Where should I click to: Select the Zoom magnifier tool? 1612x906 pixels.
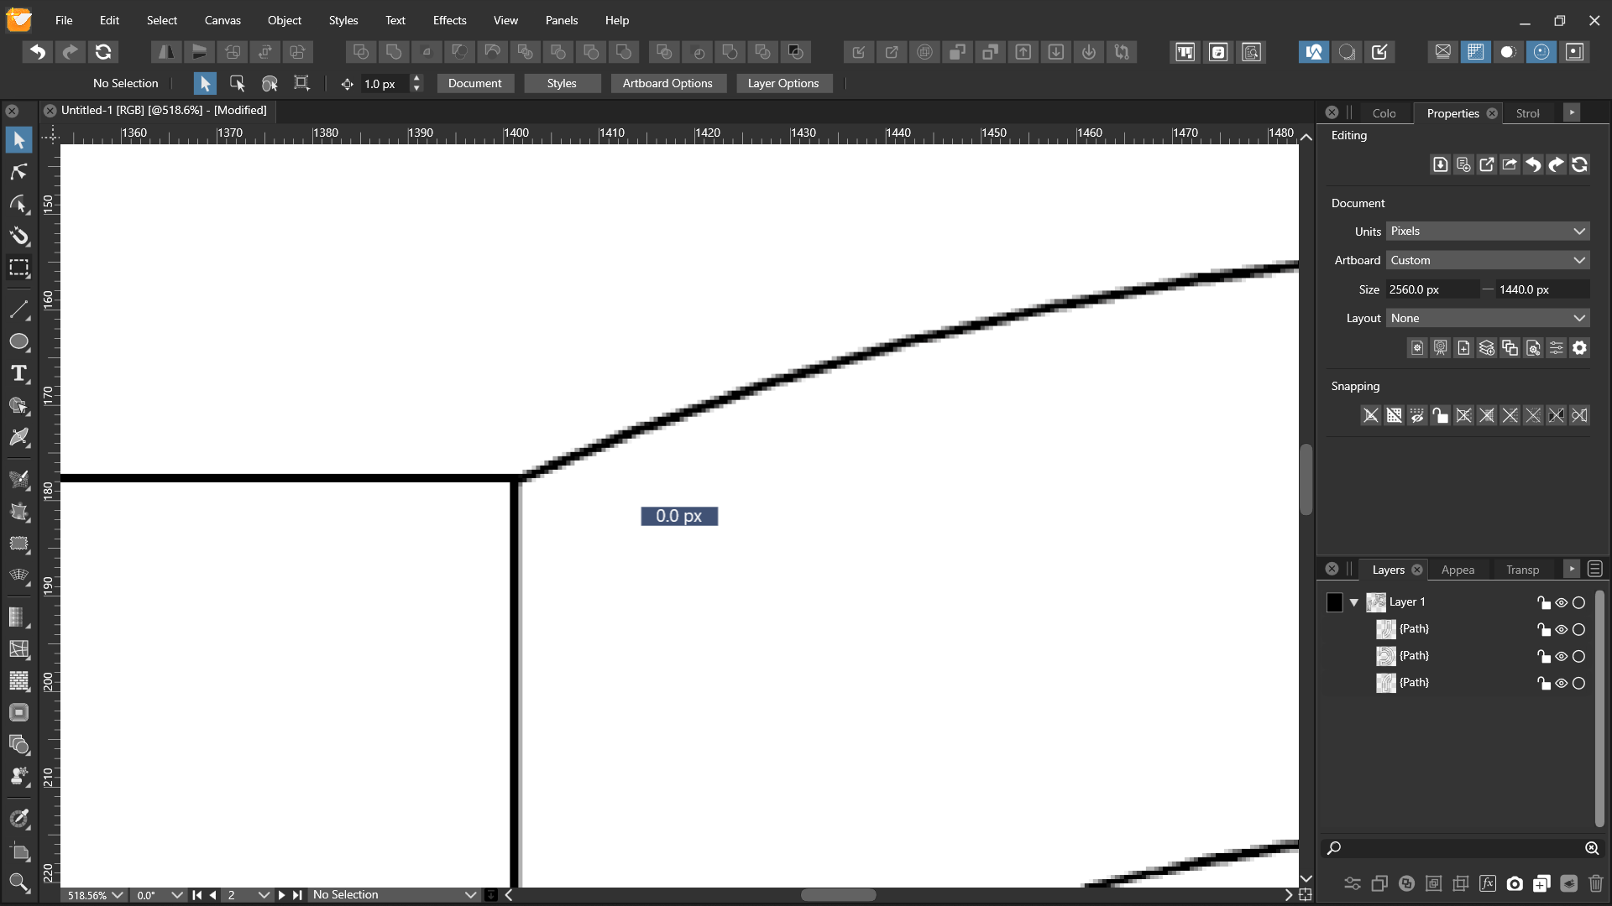(x=18, y=882)
